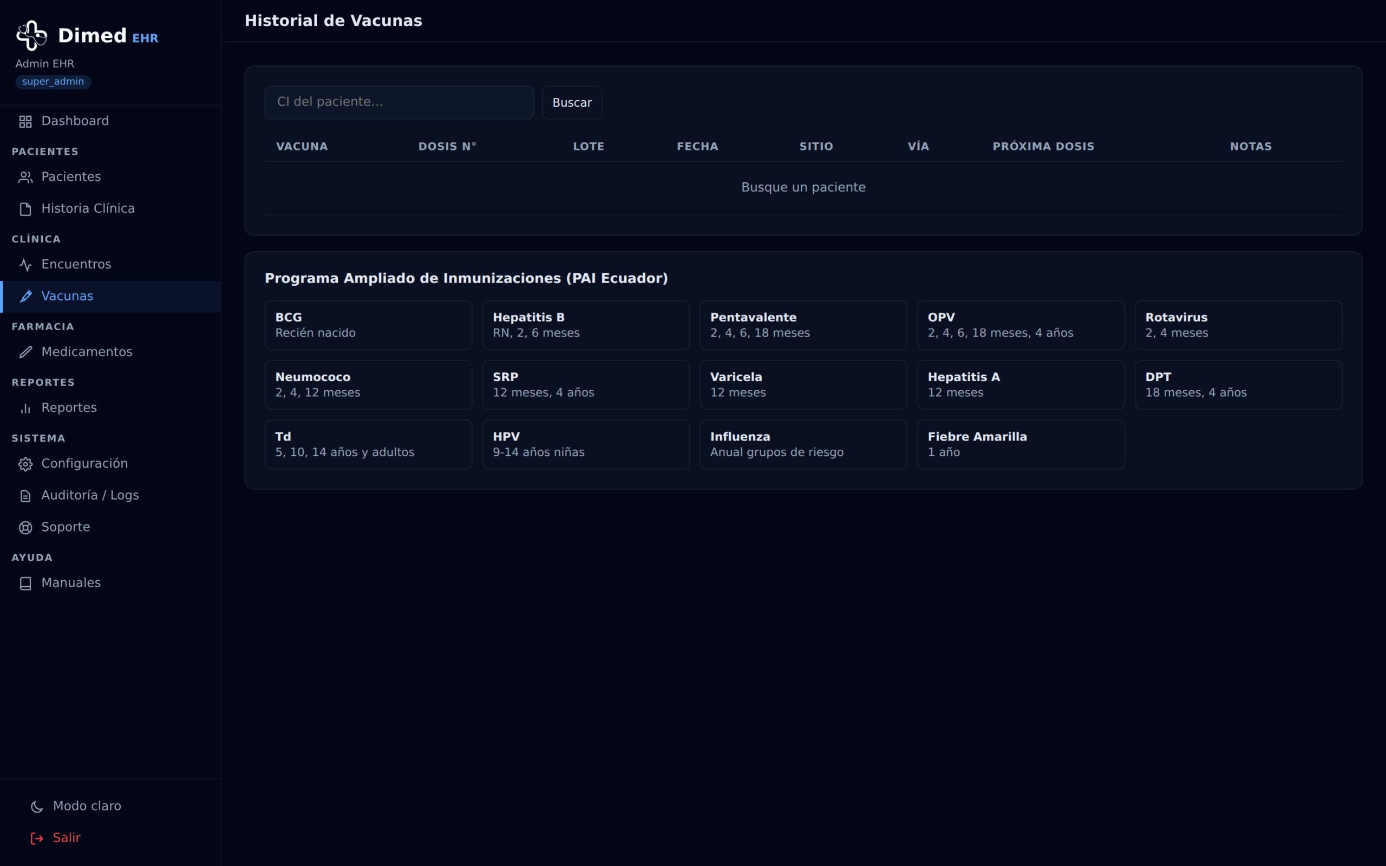Screen dimensions: 1386x866
Task: Select the Neumococo vaccine card
Action: (368, 385)
